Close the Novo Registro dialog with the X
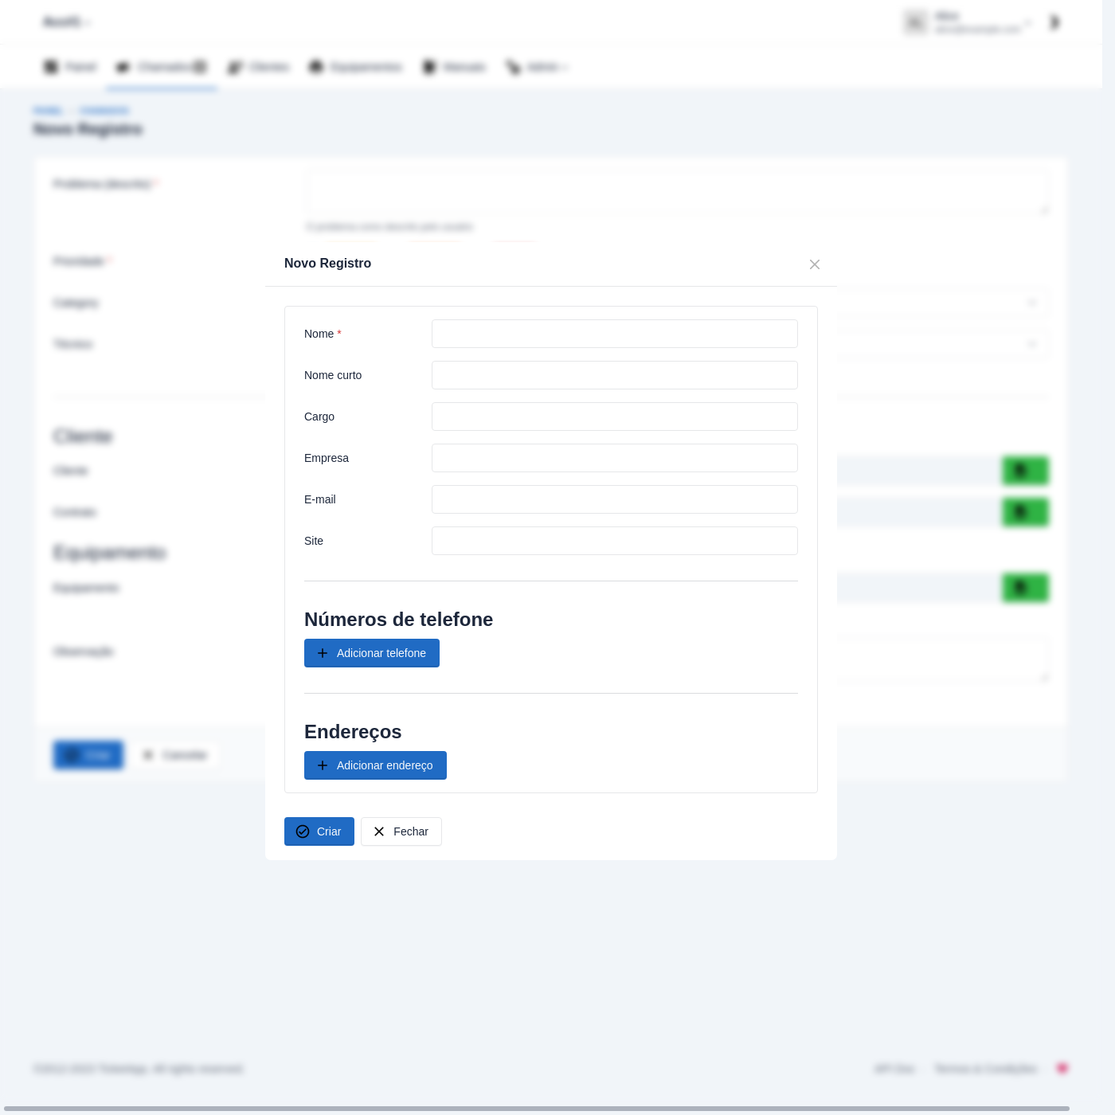This screenshot has height=1115, width=1115. tap(815, 264)
